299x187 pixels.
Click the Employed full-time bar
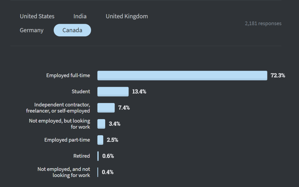click(x=182, y=75)
